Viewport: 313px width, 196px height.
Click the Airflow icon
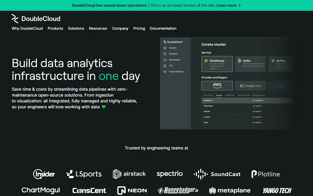(x=273, y=61)
